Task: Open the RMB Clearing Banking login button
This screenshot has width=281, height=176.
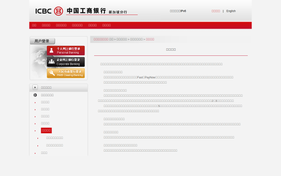Action: click(66, 73)
